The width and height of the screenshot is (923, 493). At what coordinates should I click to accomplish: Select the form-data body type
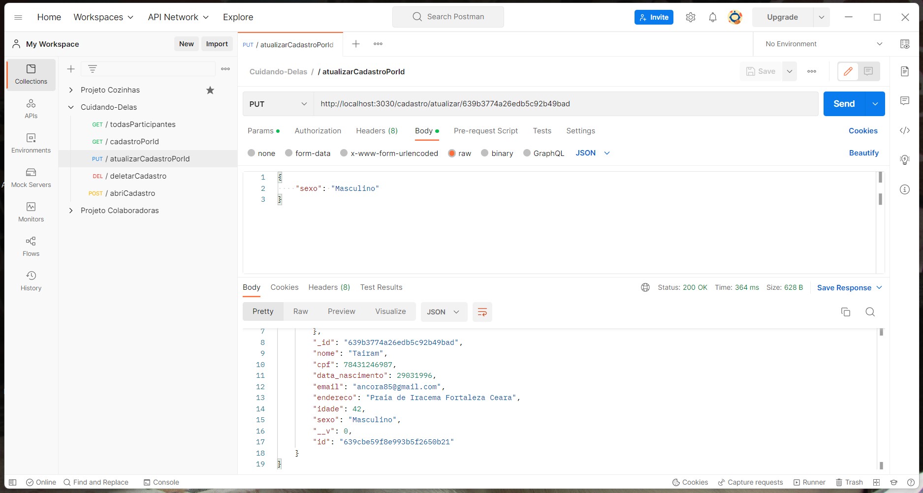coord(308,153)
